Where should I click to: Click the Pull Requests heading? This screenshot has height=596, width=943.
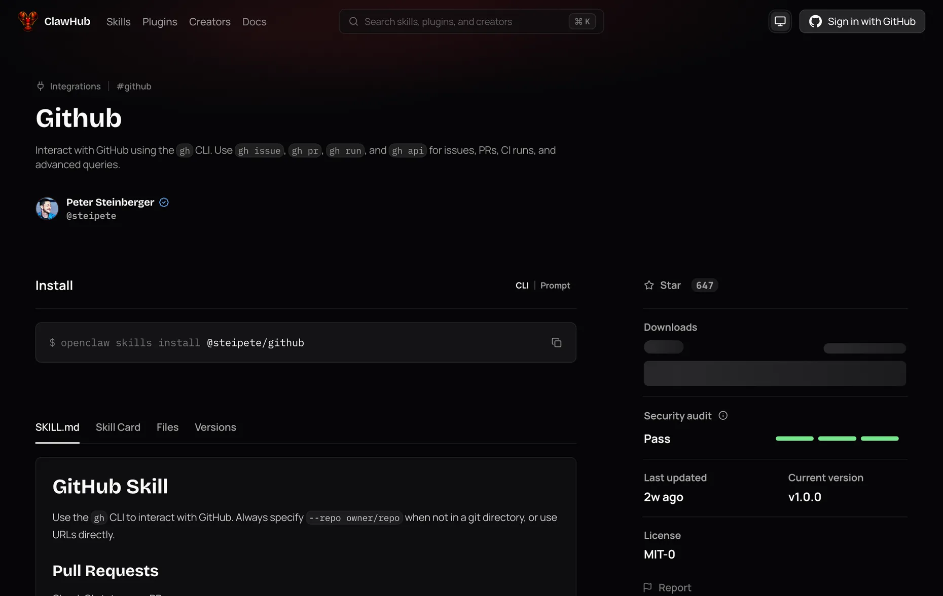tap(105, 571)
